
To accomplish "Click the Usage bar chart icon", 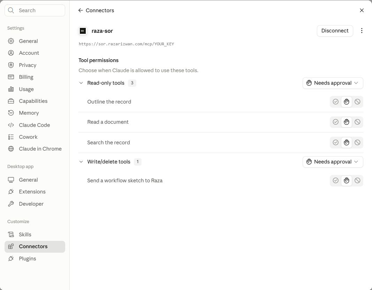I will pos(11,89).
